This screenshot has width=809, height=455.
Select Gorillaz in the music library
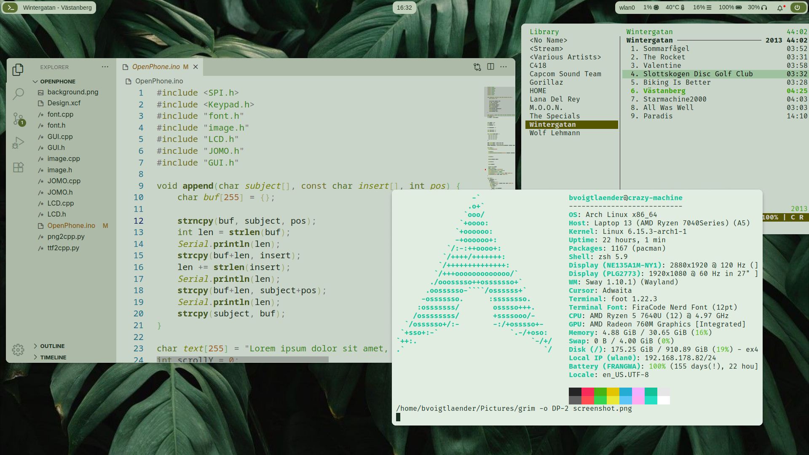tap(546, 83)
